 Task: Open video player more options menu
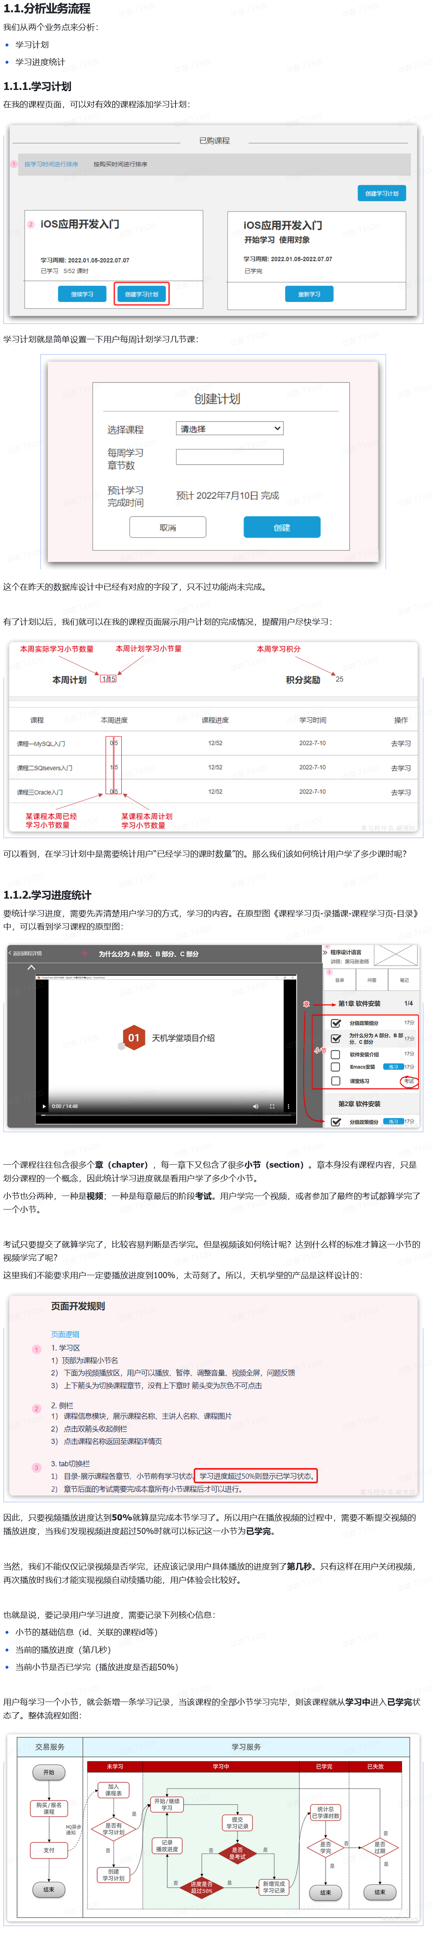click(x=289, y=1106)
